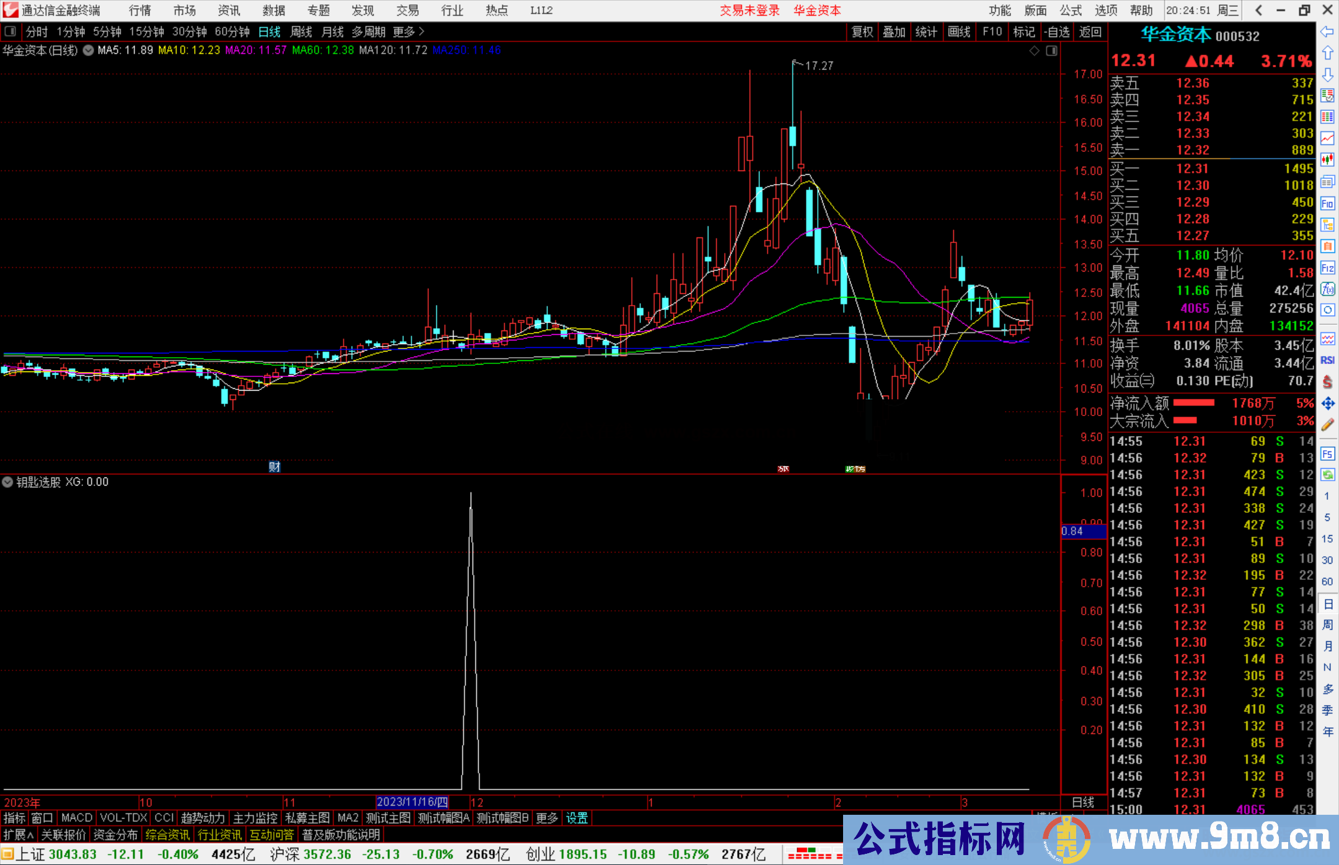
Task: Toggle the 钥匙选股 indicator circle button
Action: pyautogui.click(x=7, y=482)
